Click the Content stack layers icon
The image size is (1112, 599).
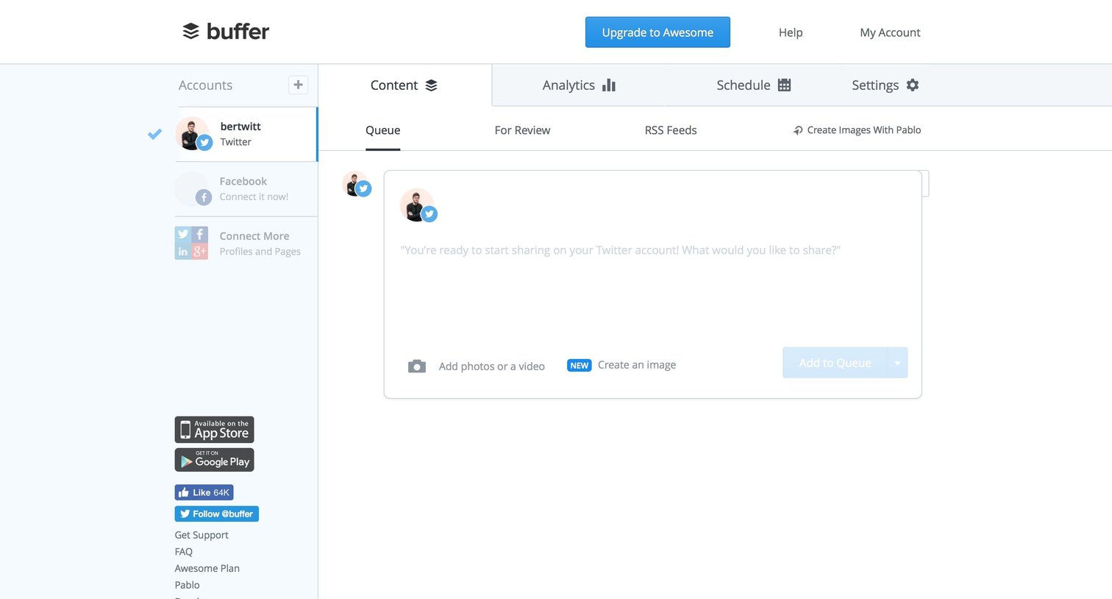pos(431,85)
